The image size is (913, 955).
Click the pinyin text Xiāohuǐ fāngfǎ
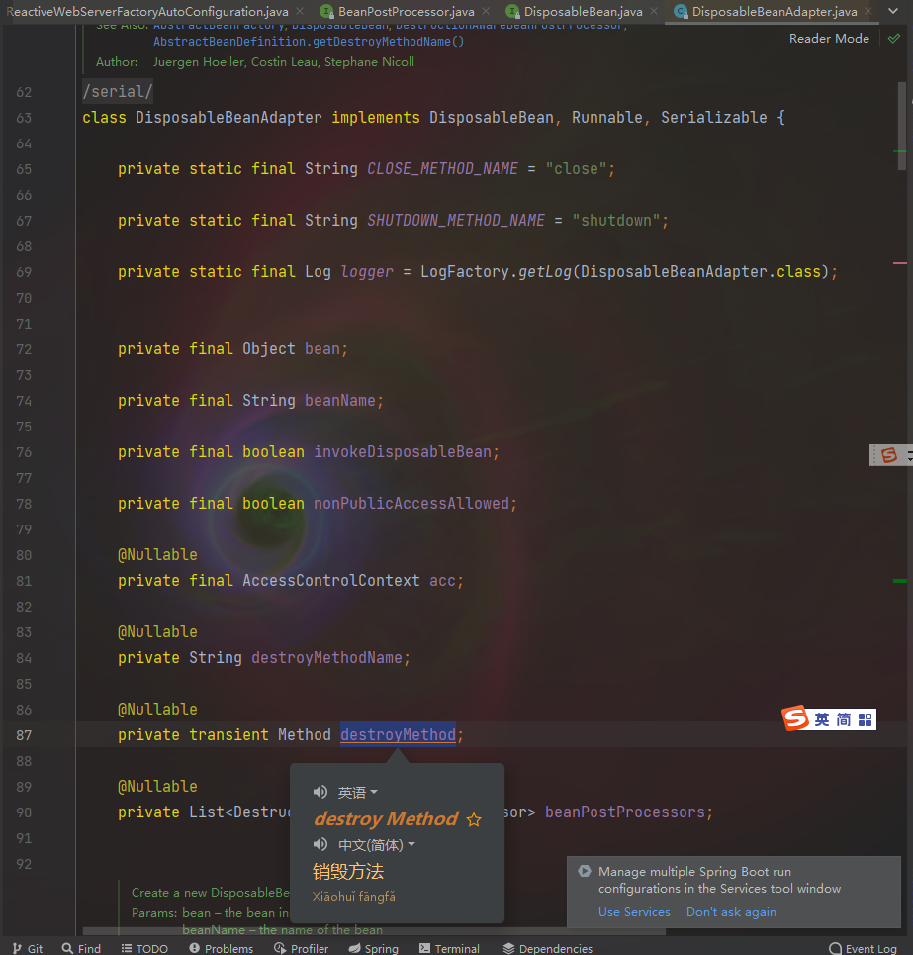(x=354, y=897)
